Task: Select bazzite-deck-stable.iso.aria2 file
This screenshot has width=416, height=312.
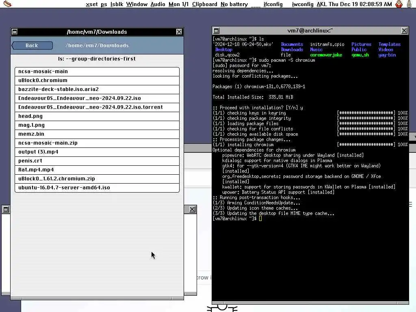Action: (x=97, y=89)
